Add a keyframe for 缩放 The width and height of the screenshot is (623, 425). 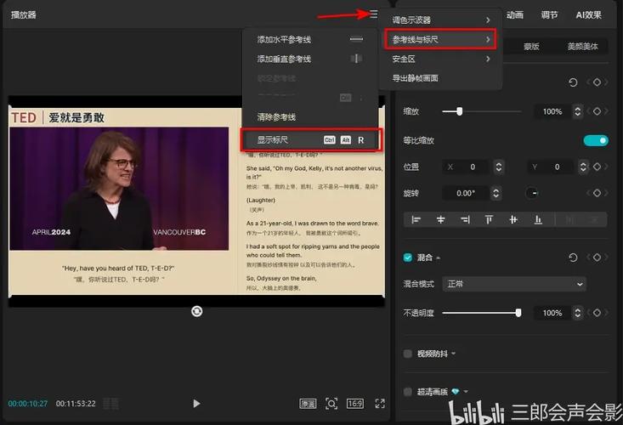pos(597,111)
